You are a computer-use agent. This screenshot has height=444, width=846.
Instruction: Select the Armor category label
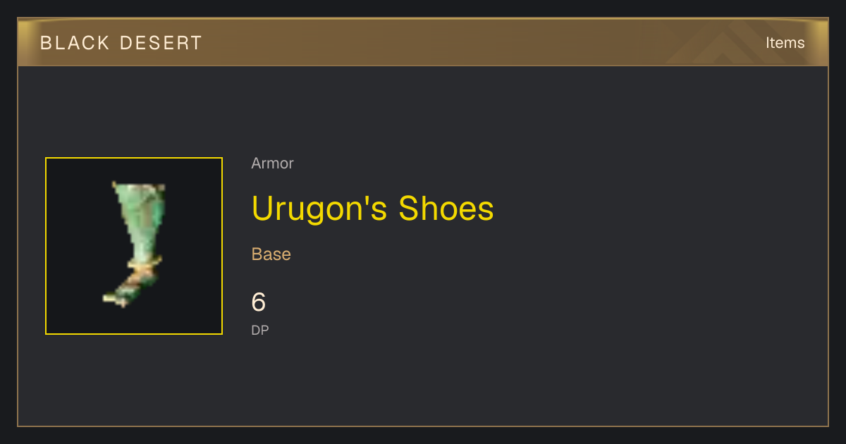272,164
